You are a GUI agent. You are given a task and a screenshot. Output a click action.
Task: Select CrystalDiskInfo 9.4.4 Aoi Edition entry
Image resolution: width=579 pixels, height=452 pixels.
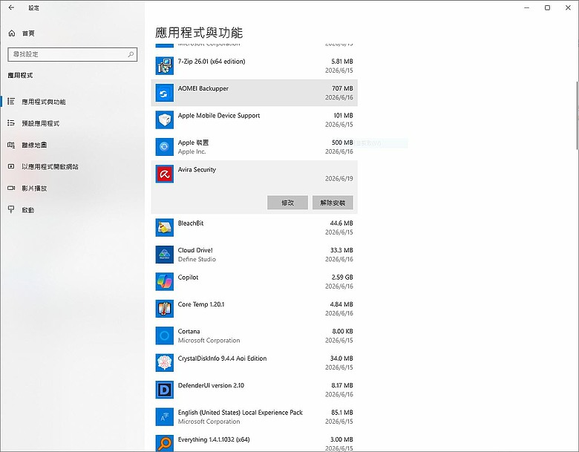point(222,358)
